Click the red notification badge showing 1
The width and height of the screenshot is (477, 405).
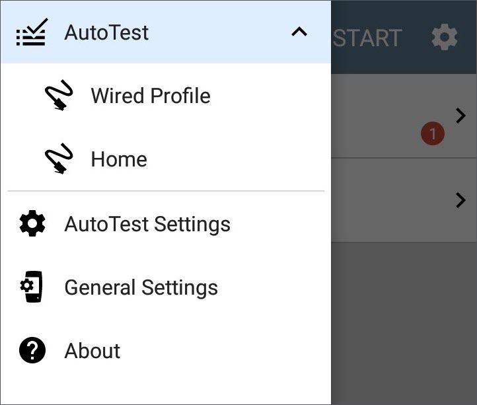pos(433,133)
